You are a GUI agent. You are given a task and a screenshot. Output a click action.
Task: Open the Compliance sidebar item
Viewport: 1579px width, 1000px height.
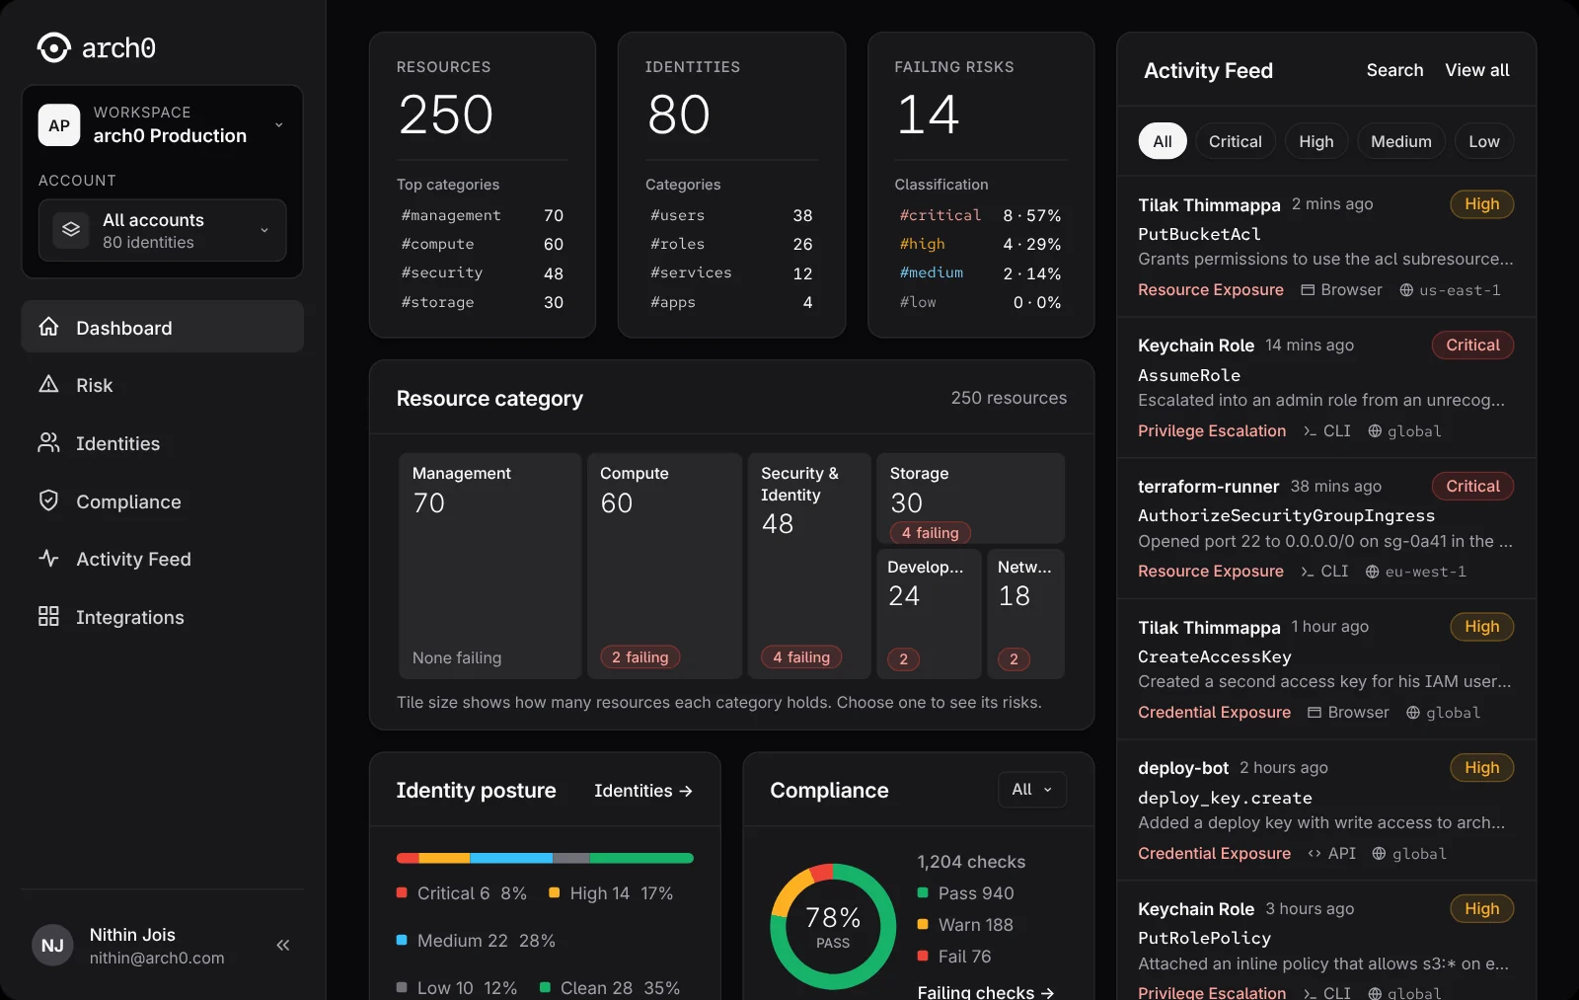pyautogui.click(x=162, y=501)
